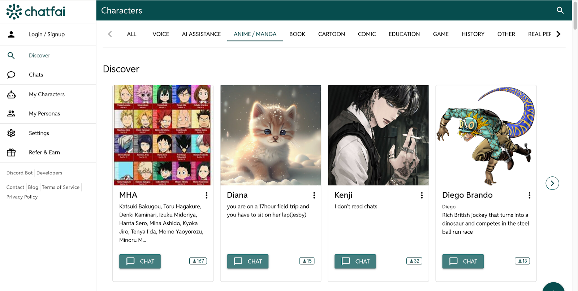
Task: Show next Discover characters with circled arrow
Action: coord(552,183)
